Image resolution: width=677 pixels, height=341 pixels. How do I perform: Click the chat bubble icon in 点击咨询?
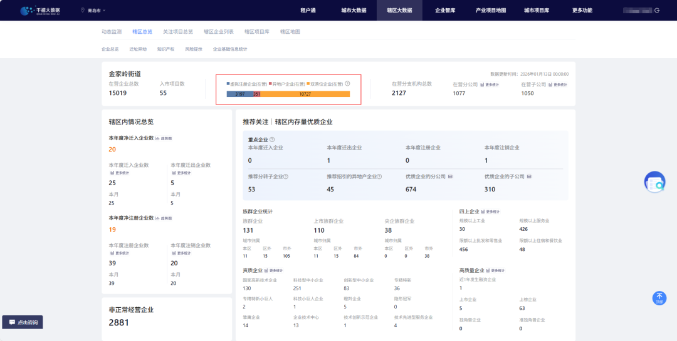[12, 322]
